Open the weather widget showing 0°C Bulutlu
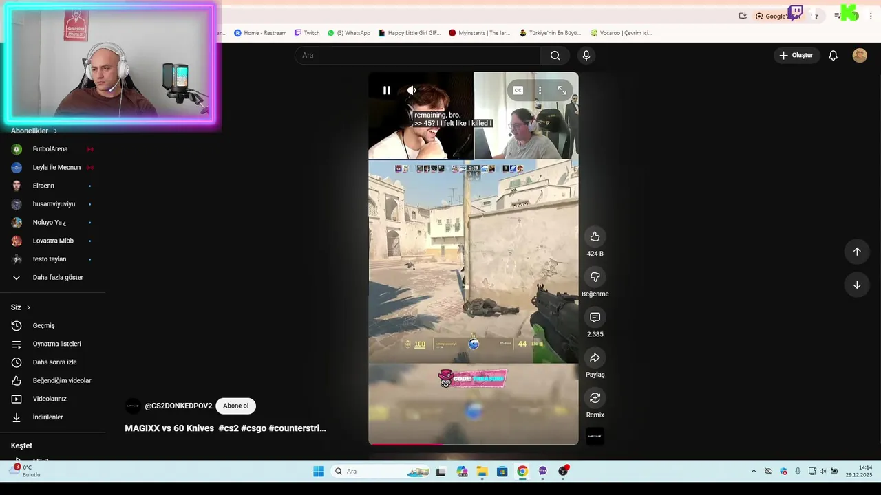This screenshot has width=881, height=495. coord(25,471)
